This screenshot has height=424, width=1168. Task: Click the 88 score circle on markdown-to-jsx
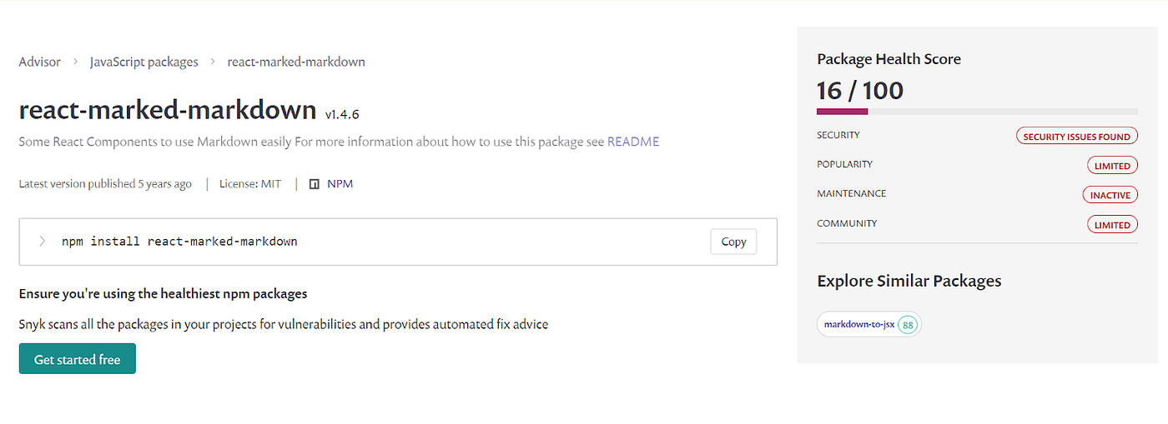point(907,325)
